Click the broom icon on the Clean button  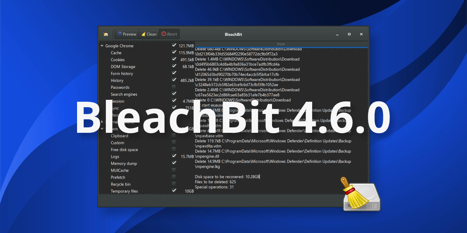pos(144,34)
